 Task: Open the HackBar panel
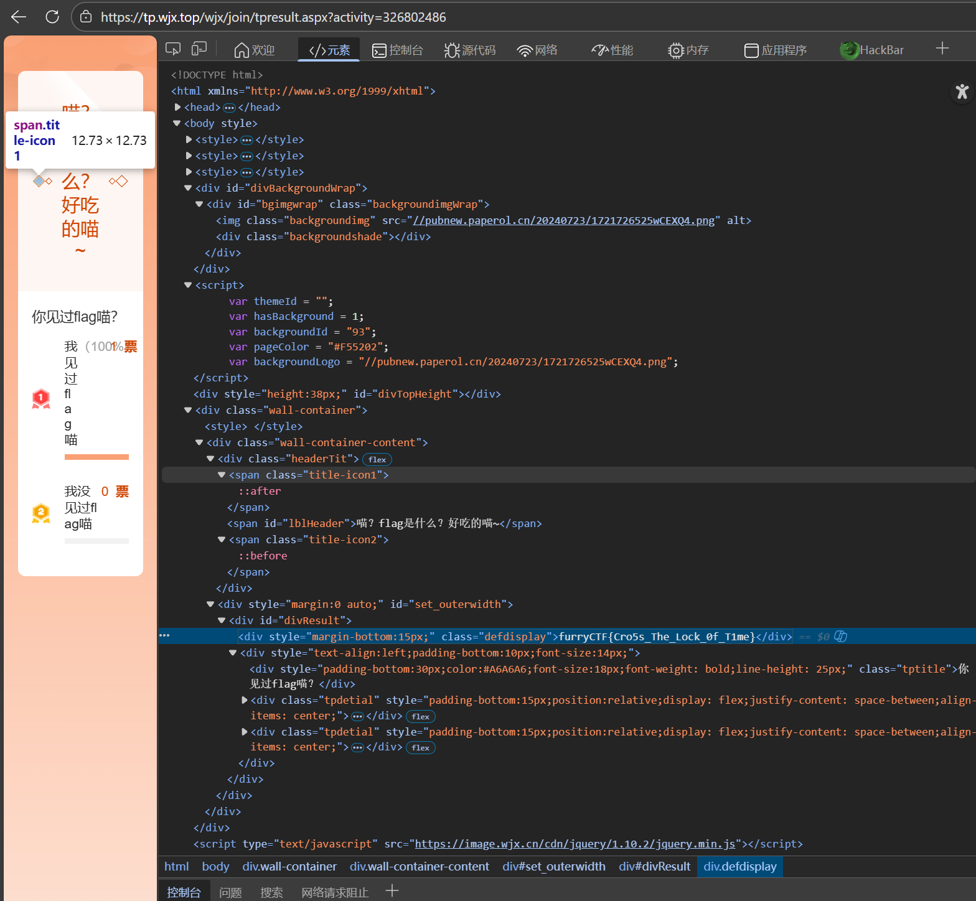871,50
